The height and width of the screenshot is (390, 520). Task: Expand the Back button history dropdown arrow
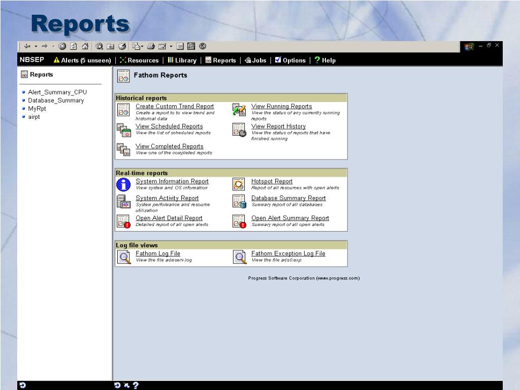[x=36, y=46]
